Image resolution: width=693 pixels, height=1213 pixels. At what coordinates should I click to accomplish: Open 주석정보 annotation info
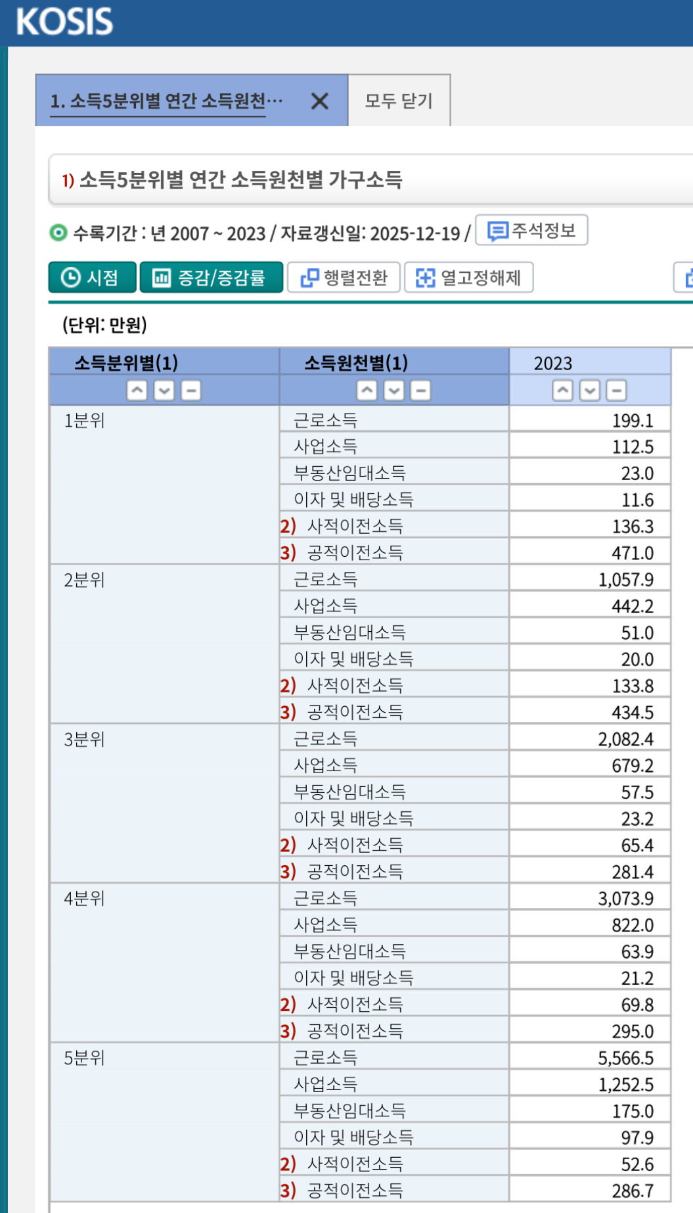(x=531, y=231)
